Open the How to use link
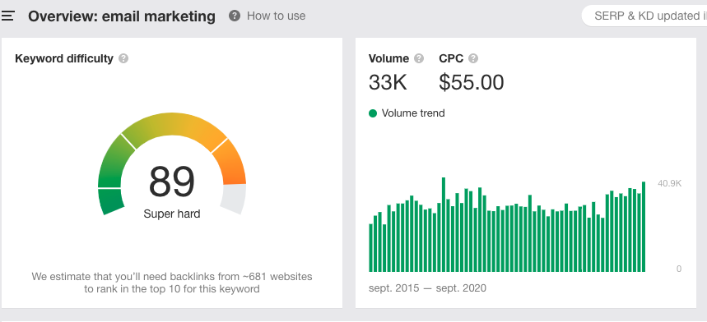Image resolution: width=707 pixels, height=322 pixels. 276,16
